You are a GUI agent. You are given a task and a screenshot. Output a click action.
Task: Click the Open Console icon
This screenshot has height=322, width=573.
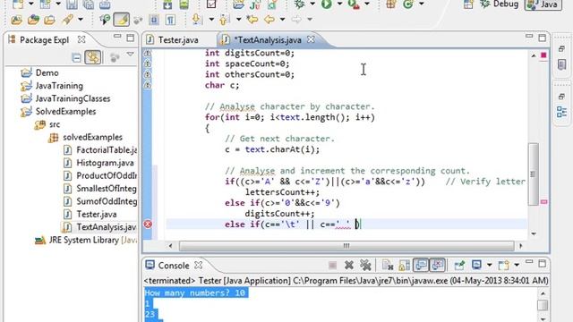503,265
